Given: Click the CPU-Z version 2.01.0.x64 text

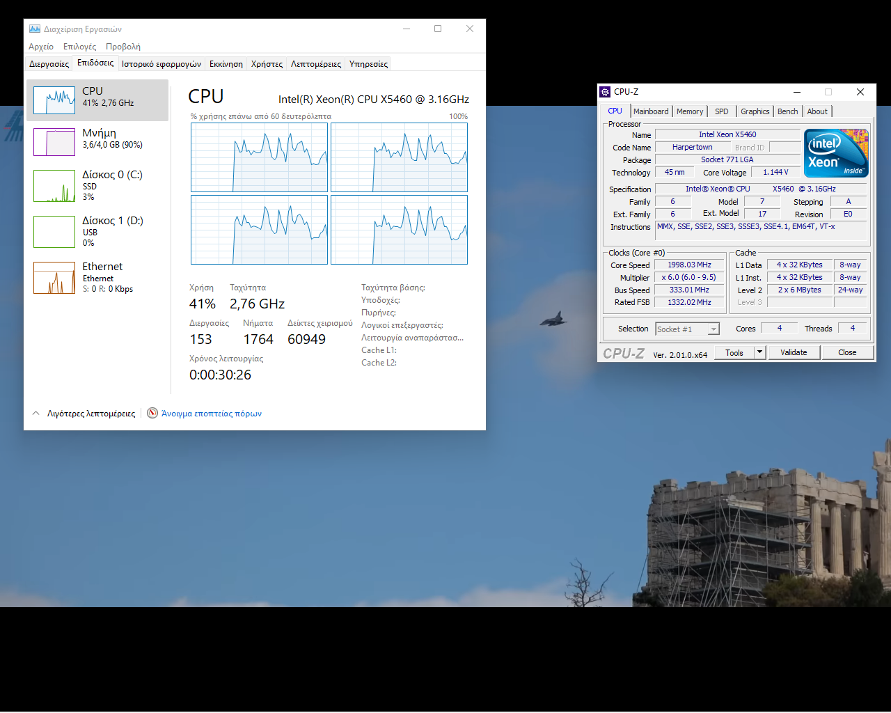Looking at the screenshot, I should (x=680, y=354).
